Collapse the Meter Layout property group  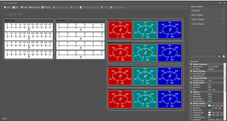click(x=191, y=104)
